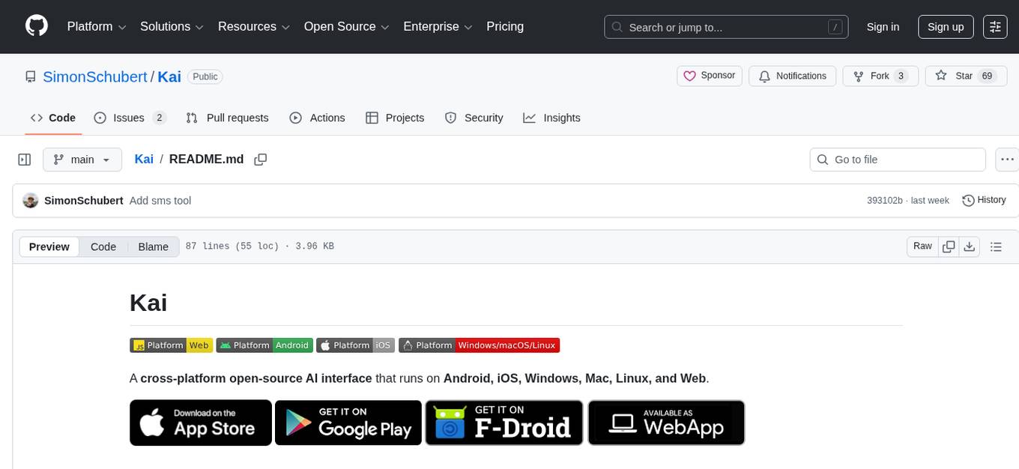Download the raw file

(969, 246)
